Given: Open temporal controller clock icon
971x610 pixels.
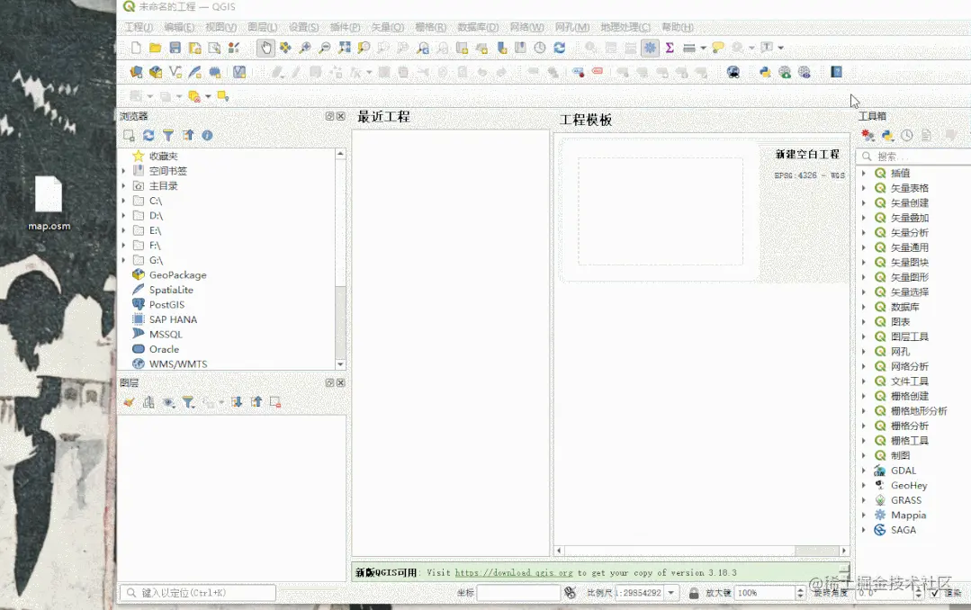Looking at the screenshot, I should click(540, 48).
